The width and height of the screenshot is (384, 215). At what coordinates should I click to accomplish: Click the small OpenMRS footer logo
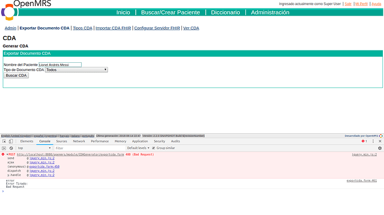click(x=381, y=136)
